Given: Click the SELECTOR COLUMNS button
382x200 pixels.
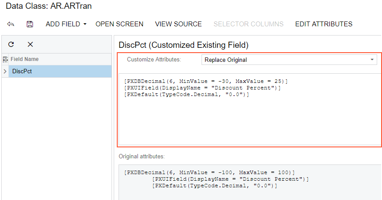Looking at the screenshot, I should pos(249,24).
